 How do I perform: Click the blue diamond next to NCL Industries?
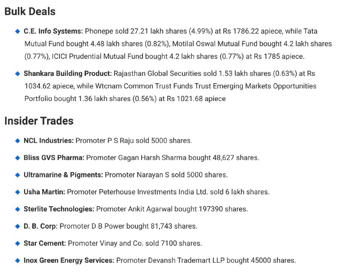(x=18, y=141)
